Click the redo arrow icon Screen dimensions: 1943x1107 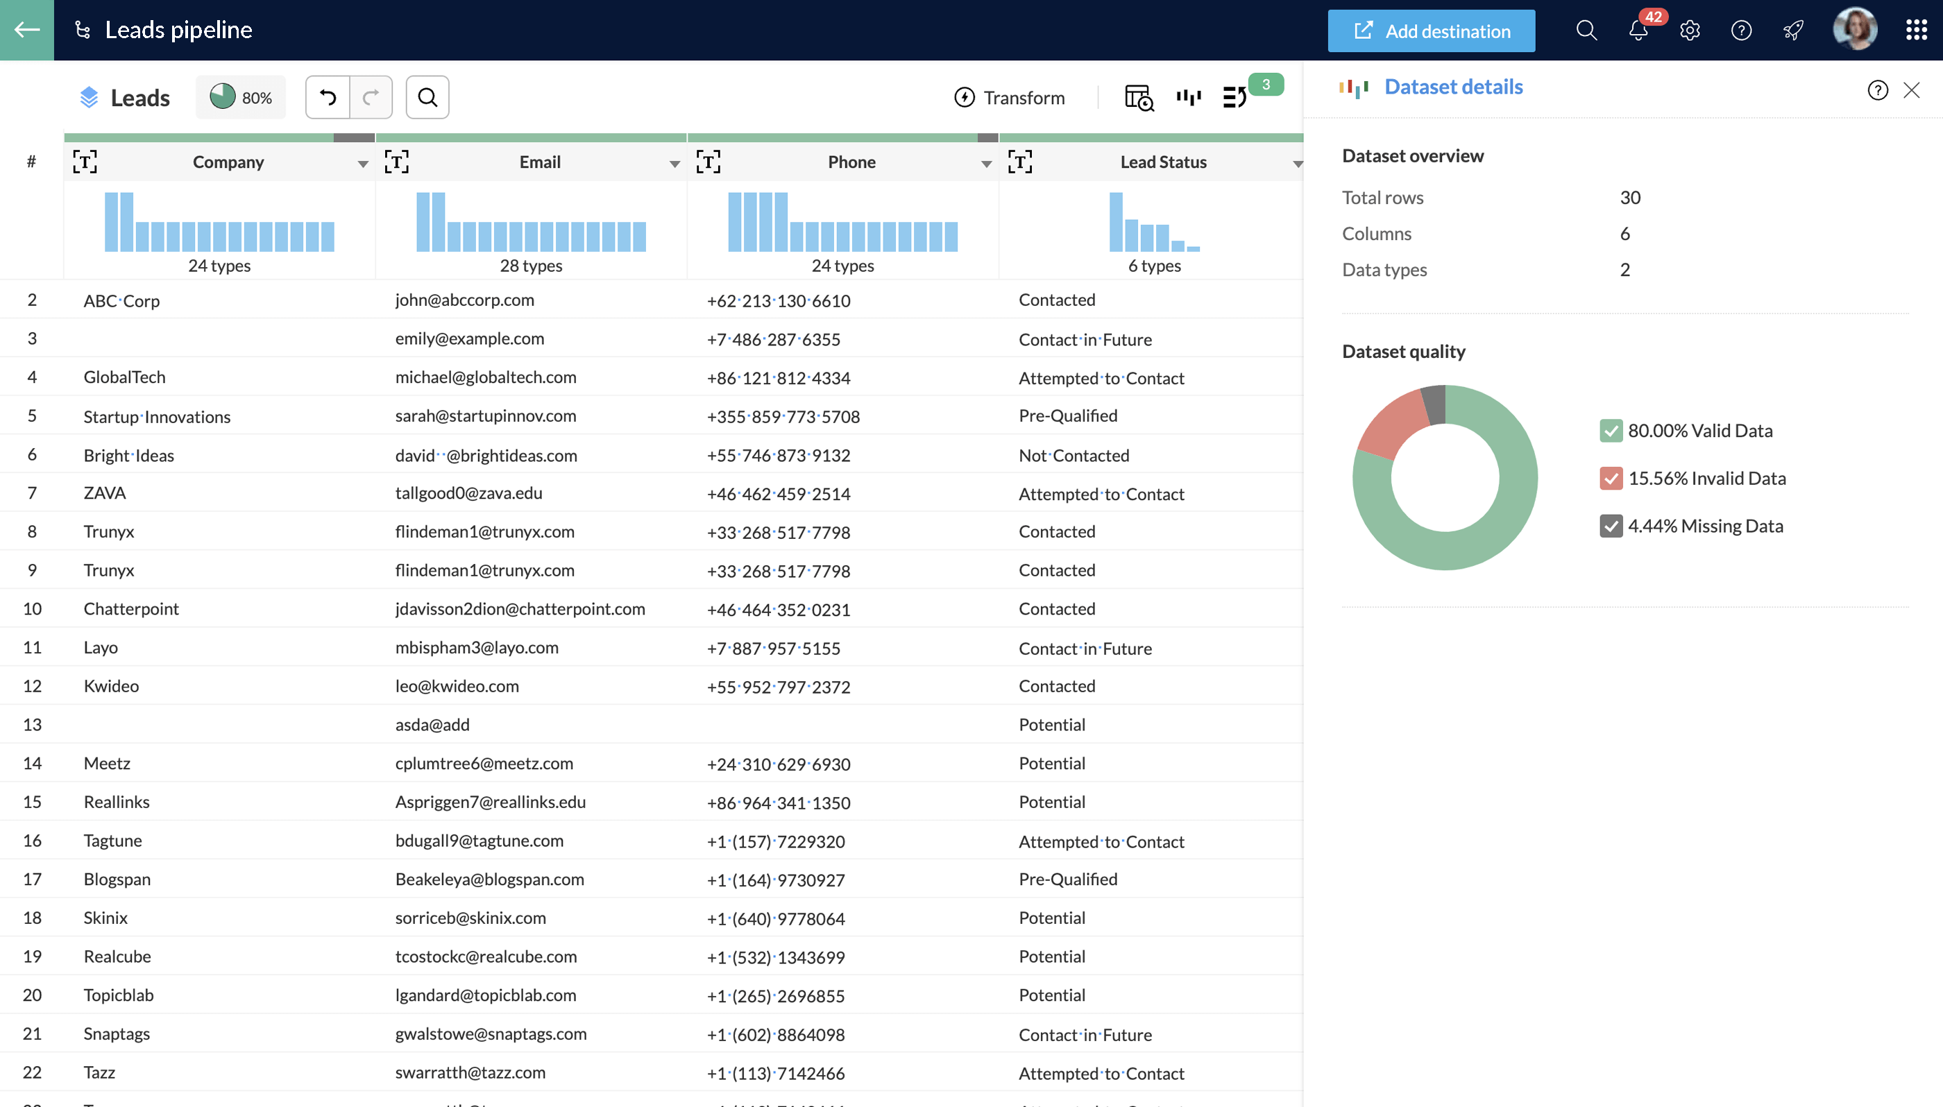point(371,96)
